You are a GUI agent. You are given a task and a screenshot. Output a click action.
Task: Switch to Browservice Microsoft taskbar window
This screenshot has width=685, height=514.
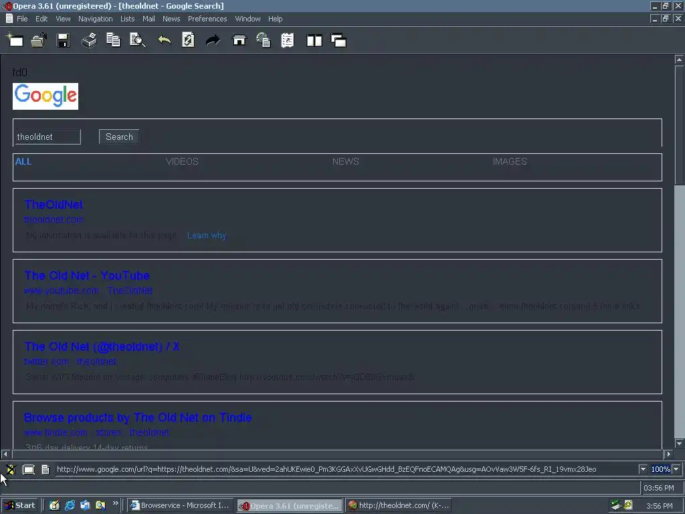[x=181, y=505]
